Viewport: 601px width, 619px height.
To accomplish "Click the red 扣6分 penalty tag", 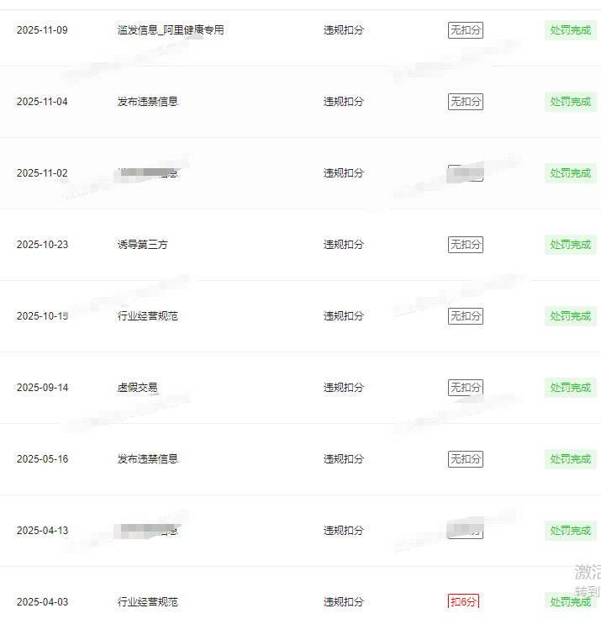I will tap(464, 602).
